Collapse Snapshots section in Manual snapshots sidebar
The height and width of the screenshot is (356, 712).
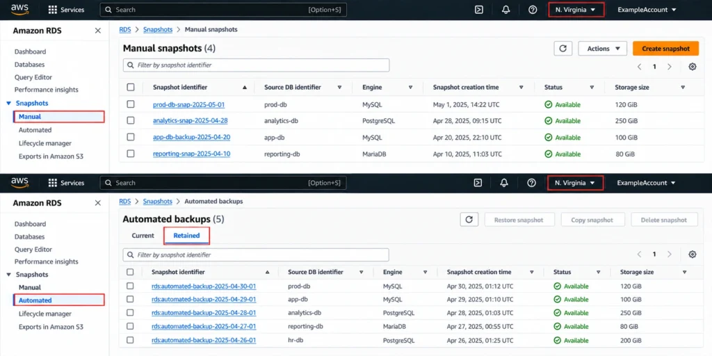click(9, 104)
